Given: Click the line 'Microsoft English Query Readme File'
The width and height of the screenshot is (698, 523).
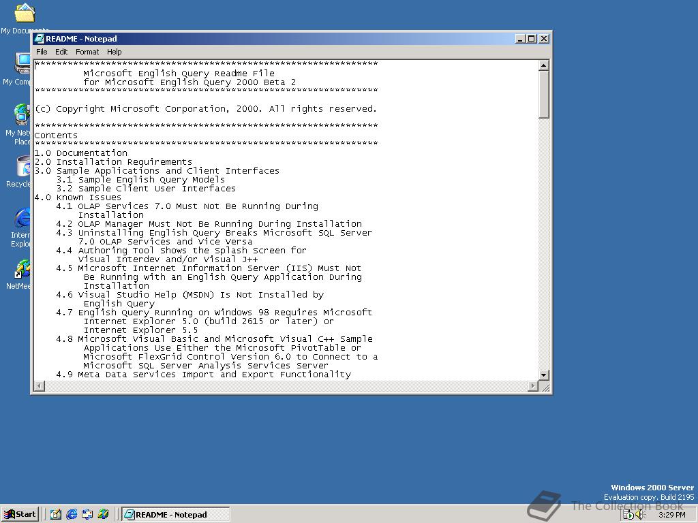Looking at the screenshot, I should (179, 73).
